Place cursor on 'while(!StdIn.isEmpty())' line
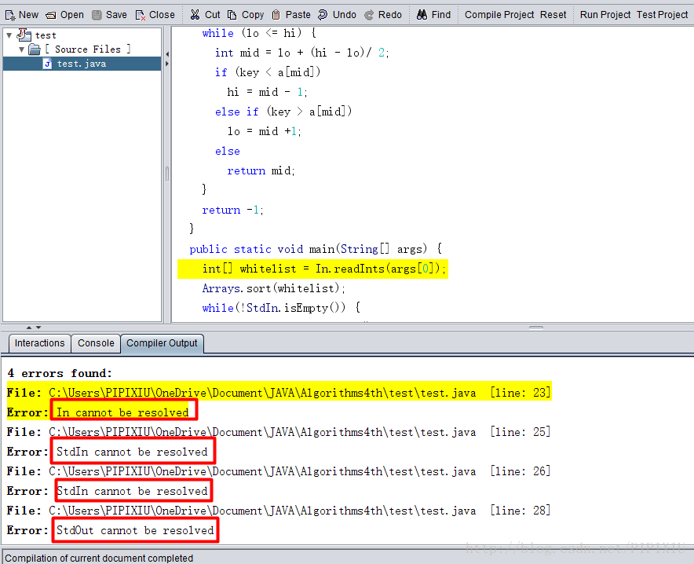This screenshot has height=564, width=694. [282, 308]
